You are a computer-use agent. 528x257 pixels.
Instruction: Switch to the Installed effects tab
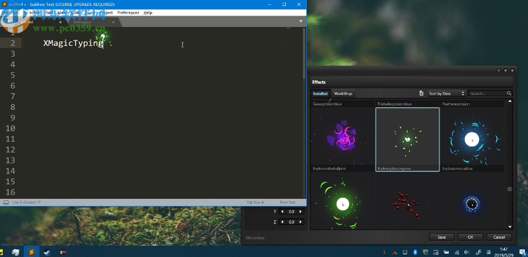(x=320, y=94)
